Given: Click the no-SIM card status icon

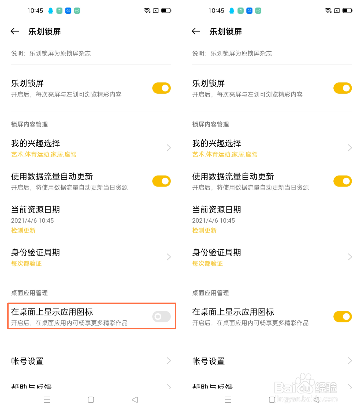Looking at the screenshot, I should coord(156,11).
